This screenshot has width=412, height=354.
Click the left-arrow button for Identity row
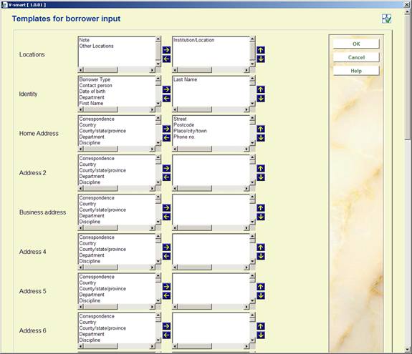point(166,99)
